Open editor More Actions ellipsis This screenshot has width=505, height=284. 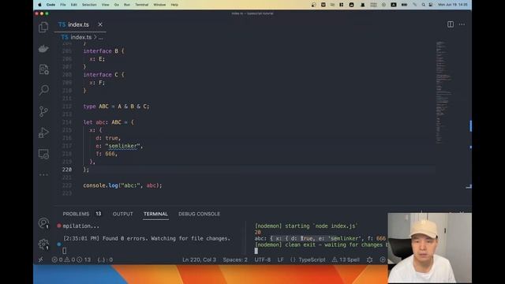[462, 24]
